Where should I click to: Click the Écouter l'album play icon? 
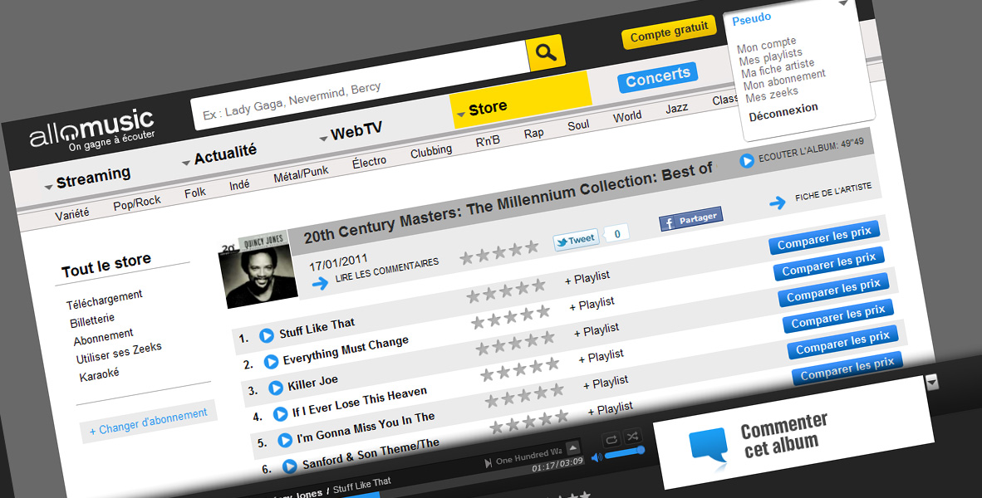click(747, 161)
